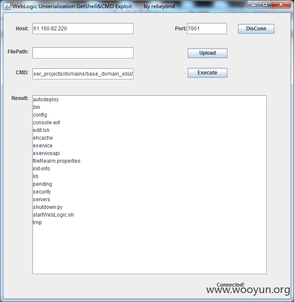
Task: Focus the CMD input field
Action: coord(83,74)
